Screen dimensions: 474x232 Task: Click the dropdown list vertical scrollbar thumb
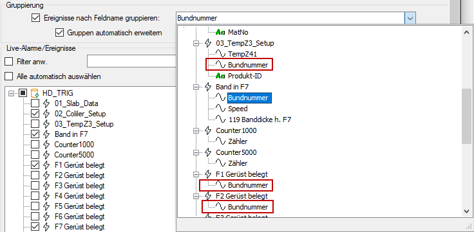click(466, 116)
